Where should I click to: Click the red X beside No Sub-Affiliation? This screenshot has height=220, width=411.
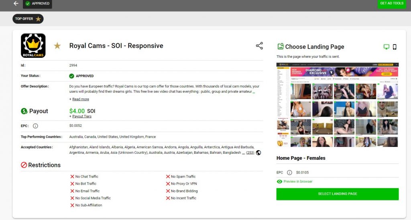[72, 205]
